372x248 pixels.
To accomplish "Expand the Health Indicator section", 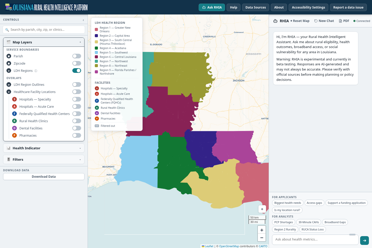I will point(44,148).
